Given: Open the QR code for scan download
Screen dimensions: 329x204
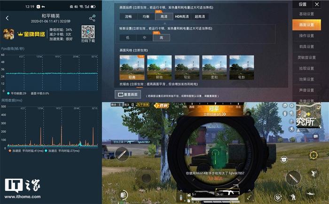Looking at the screenshot, I should (88, 32).
